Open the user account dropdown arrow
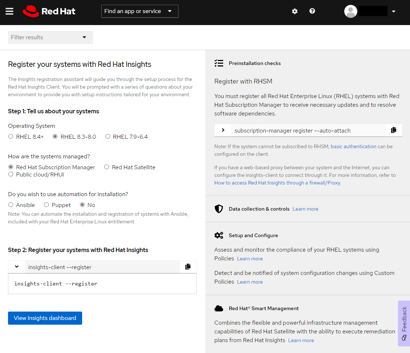The width and height of the screenshot is (410, 353). coord(394,11)
